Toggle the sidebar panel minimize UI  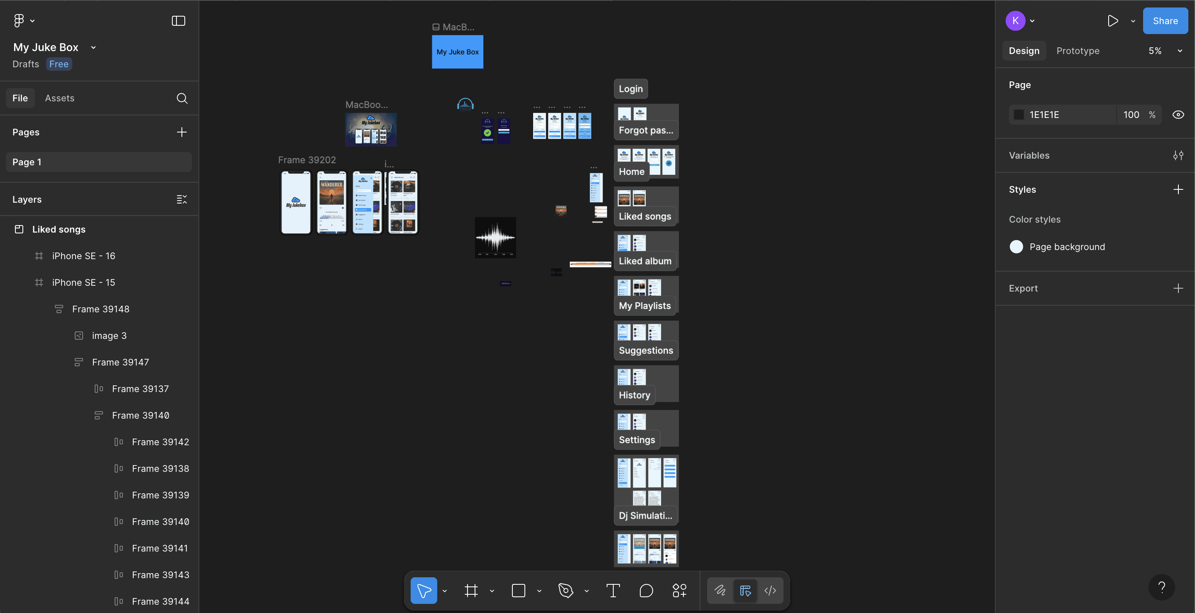(x=178, y=20)
